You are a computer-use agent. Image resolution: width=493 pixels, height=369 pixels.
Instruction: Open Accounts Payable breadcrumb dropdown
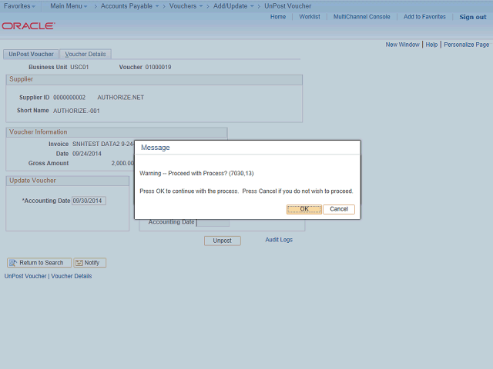coord(129,6)
